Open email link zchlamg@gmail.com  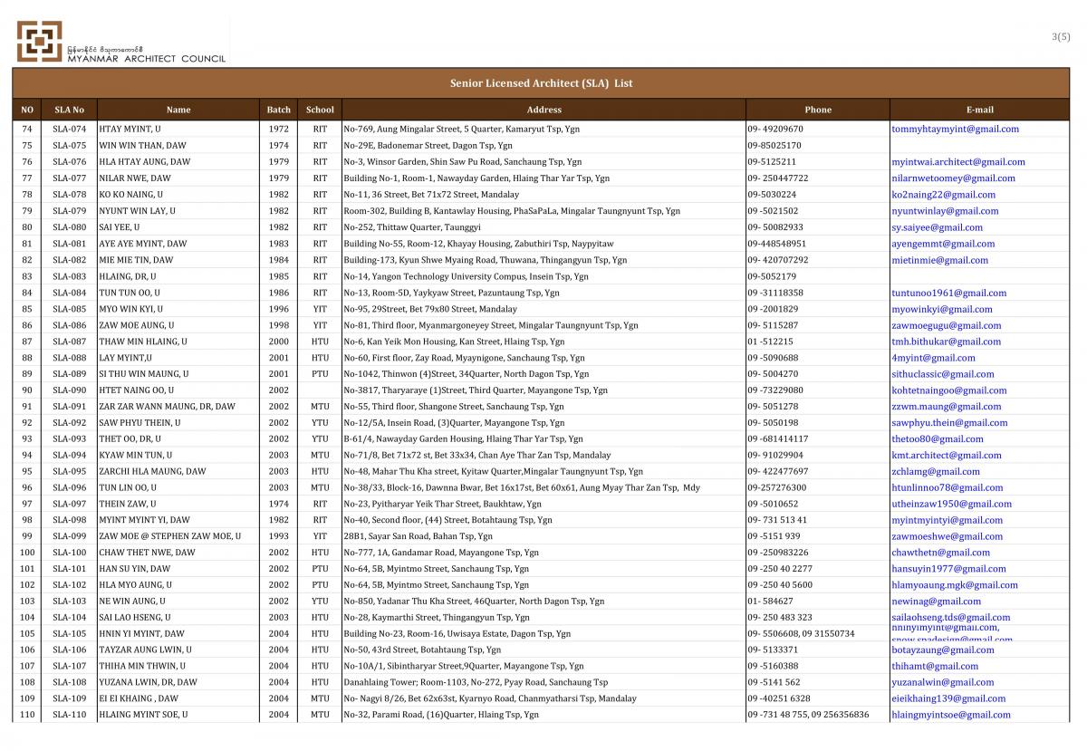pos(936,472)
